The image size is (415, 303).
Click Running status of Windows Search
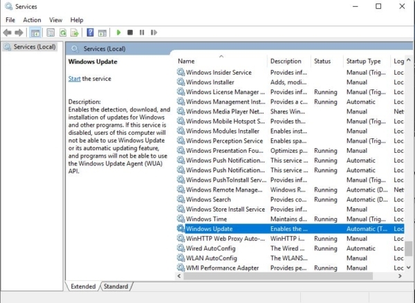coord(326,199)
